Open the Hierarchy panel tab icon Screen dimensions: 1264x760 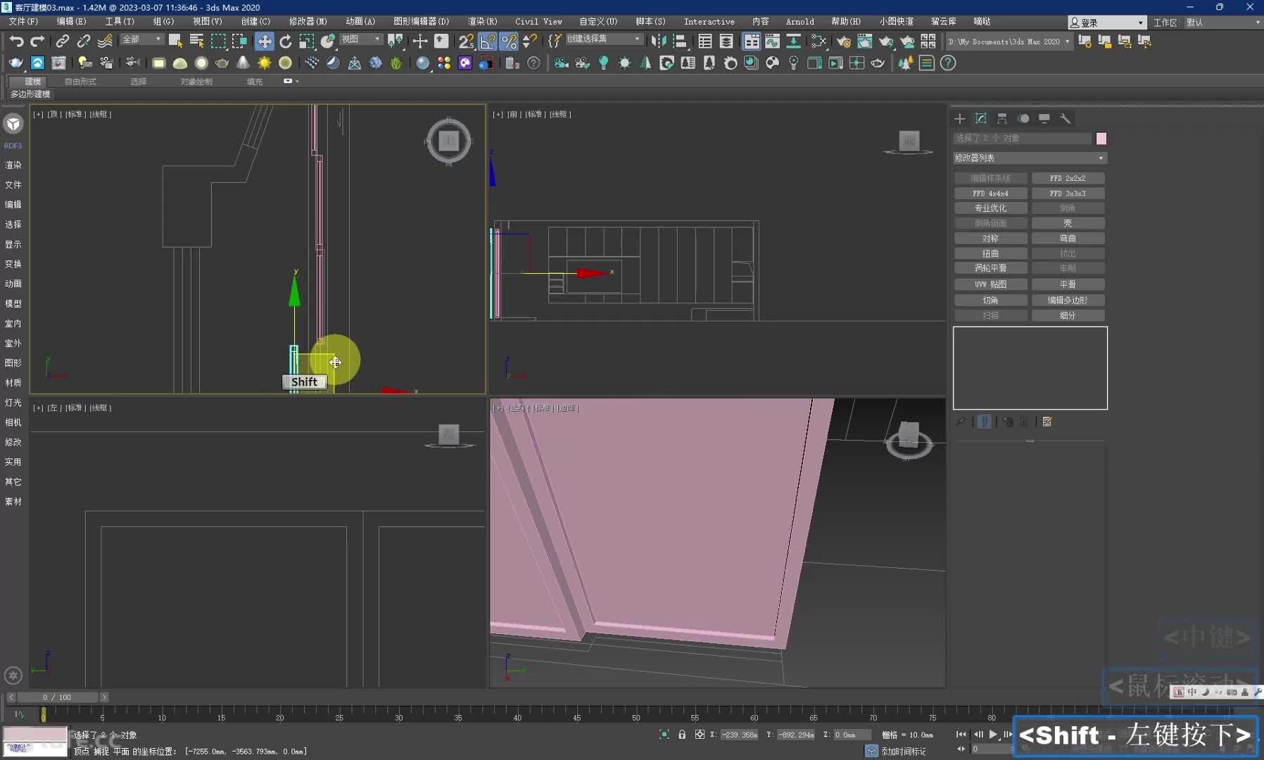[x=1002, y=118]
